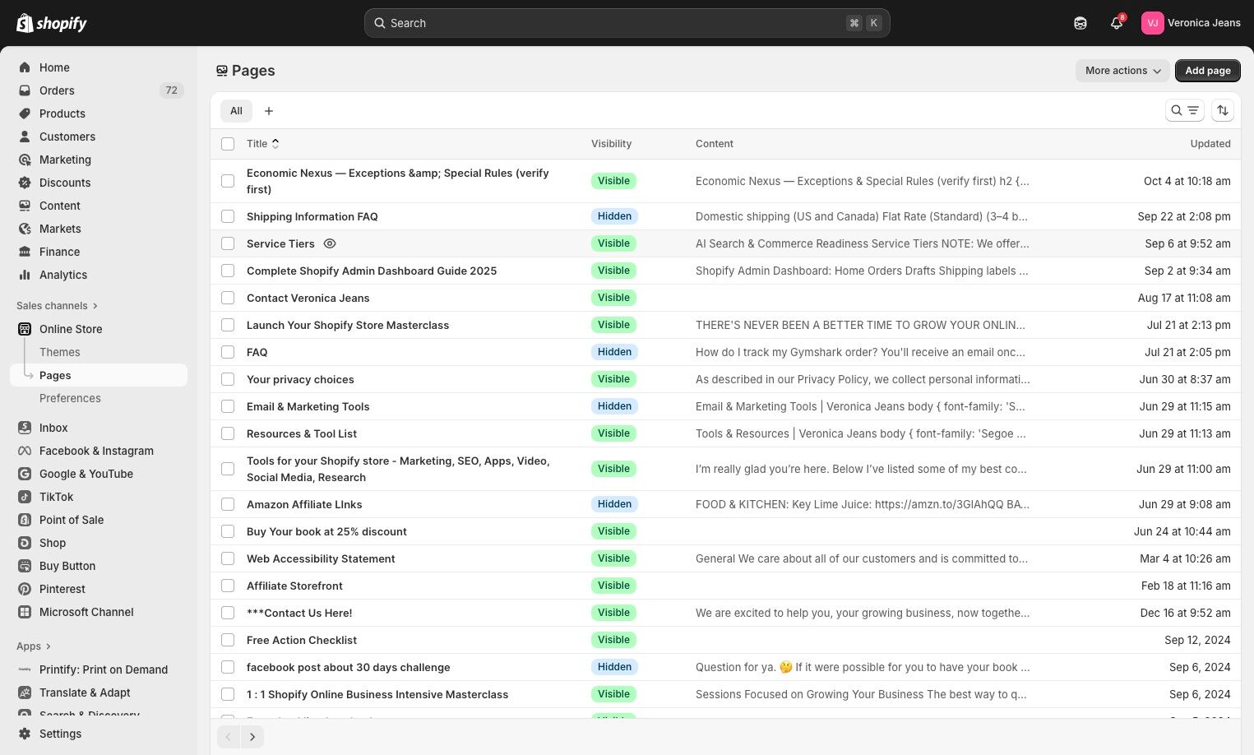Go to Pages in the sidebar
This screenshot has height=755, width=1254.
pos(99,375)
